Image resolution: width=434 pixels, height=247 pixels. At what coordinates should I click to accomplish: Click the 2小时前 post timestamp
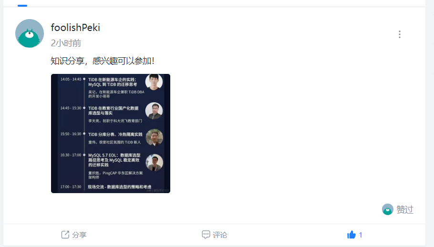(x=66, y=43)
